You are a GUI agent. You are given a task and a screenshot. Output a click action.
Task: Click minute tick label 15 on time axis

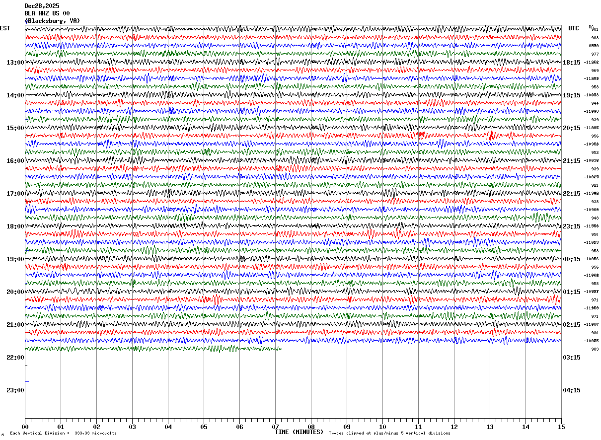[561, 427]
